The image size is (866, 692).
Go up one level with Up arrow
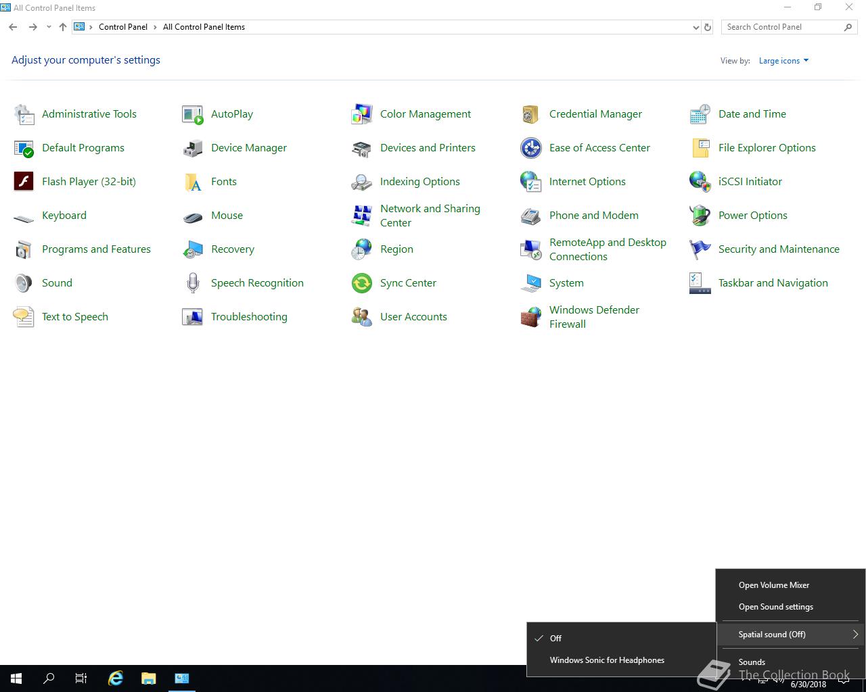[63, 27]
